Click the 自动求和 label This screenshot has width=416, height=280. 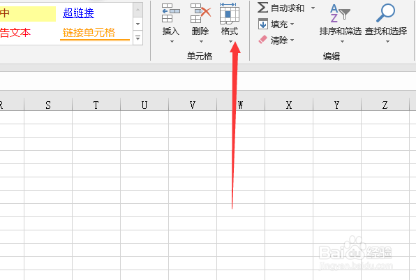[288, 8]
